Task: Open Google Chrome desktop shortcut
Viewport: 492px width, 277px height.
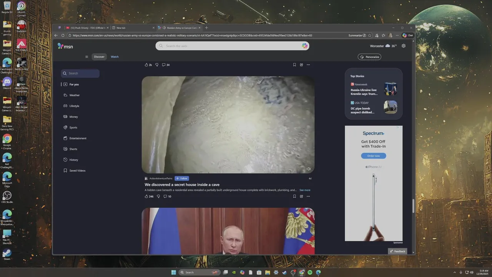Action: [x=7, y=141]
